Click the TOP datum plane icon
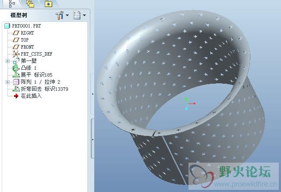 point(16,40)
